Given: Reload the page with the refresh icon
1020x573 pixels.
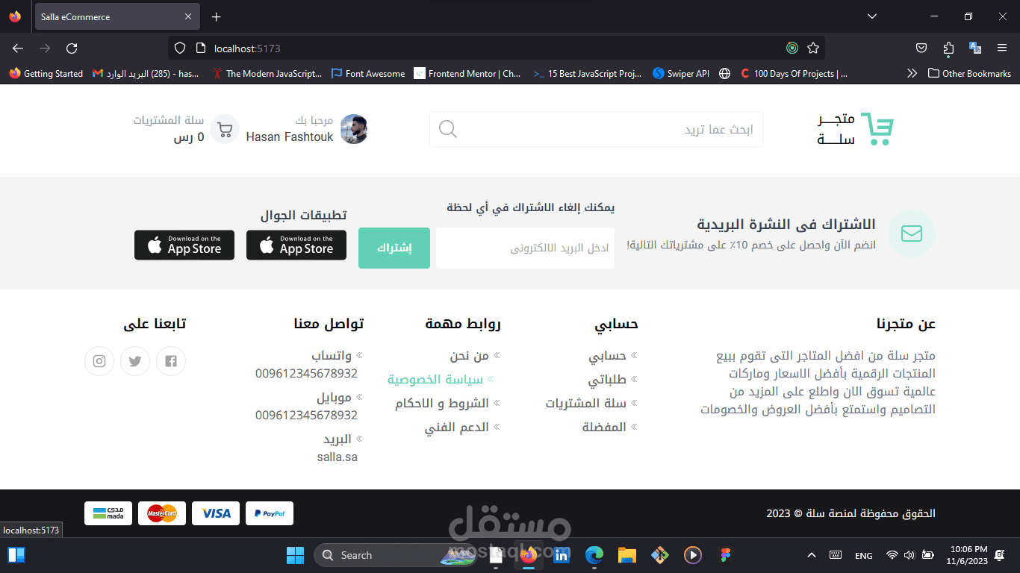Looking at the screenshot, I should pyautogui.click(x=72, y=48).
